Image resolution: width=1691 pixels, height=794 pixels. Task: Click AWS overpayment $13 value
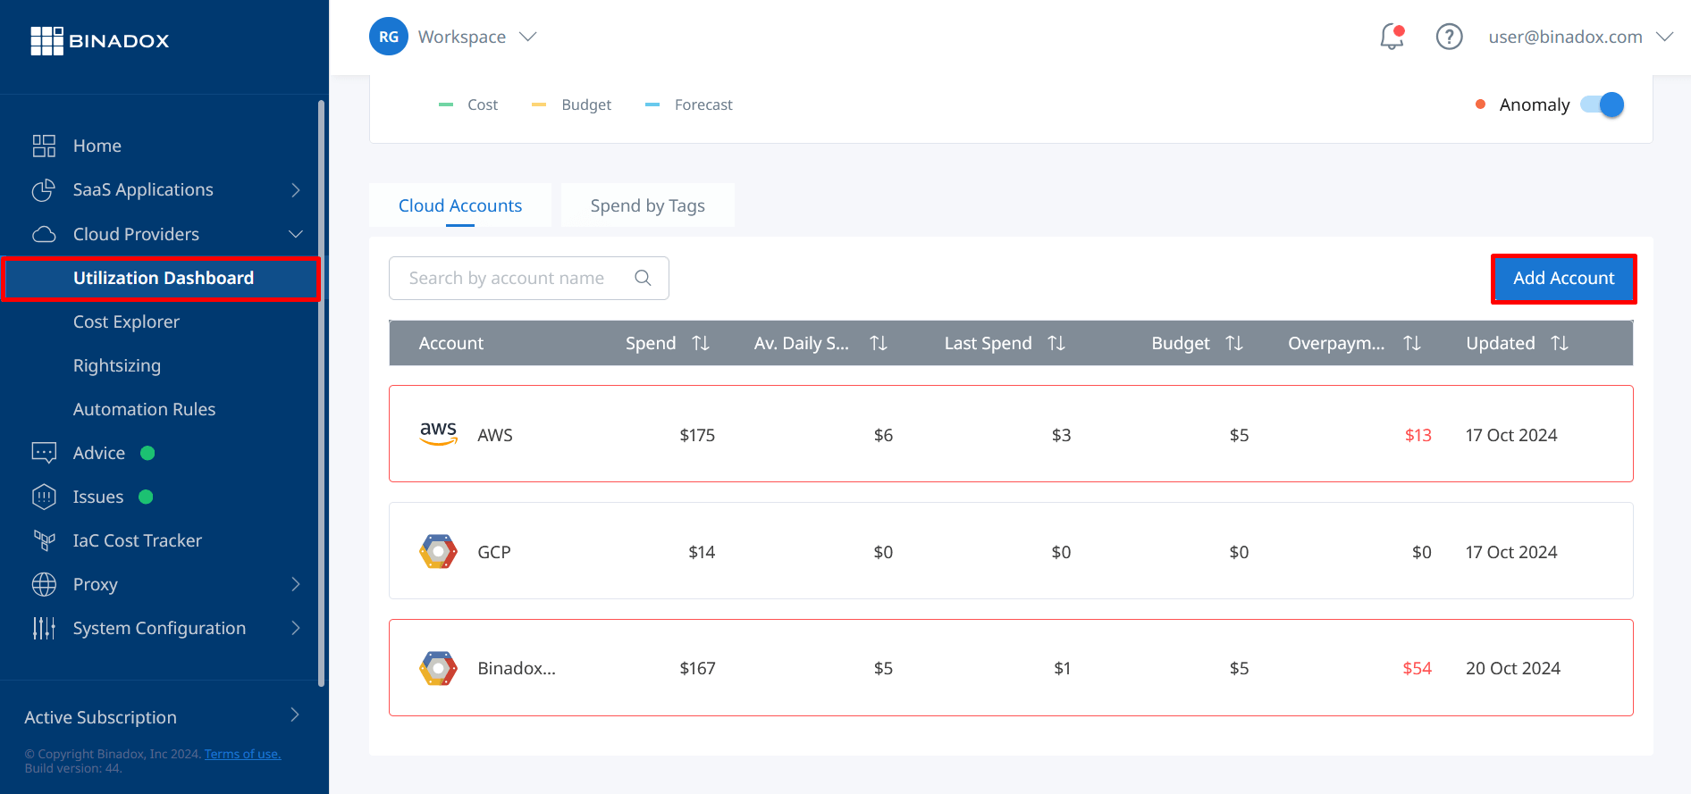tap(1418, 435)
